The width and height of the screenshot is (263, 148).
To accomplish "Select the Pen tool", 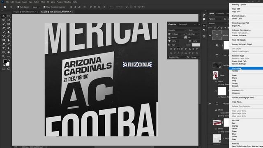I will click(9, 44).
